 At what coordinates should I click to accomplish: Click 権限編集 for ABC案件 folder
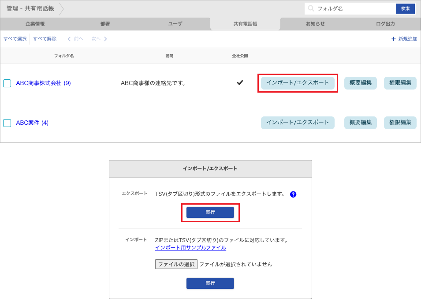tap(400, 123)
